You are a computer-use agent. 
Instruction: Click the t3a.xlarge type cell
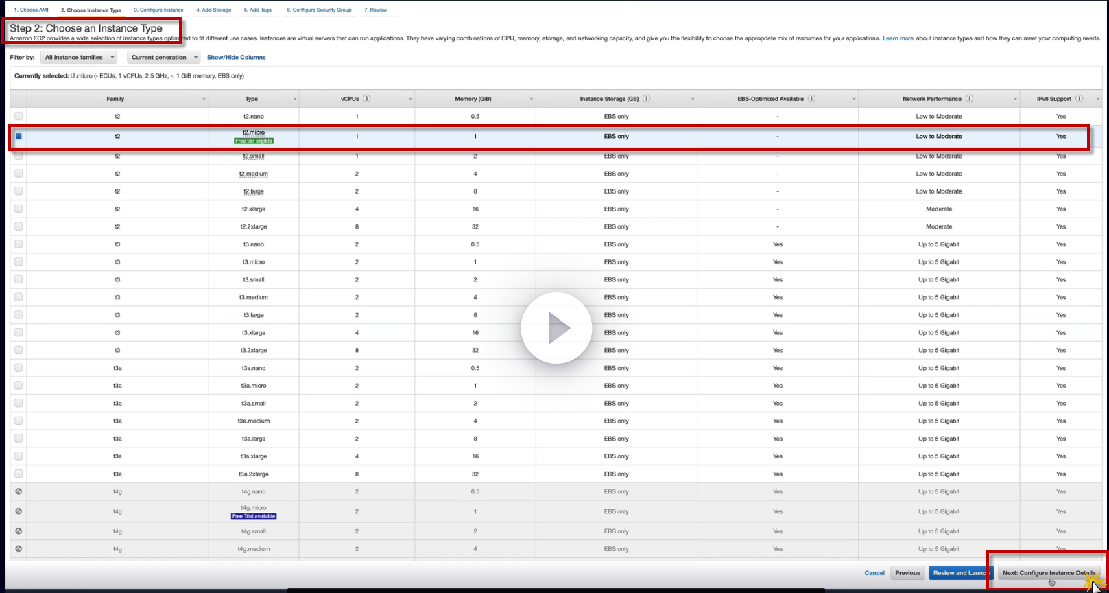(254, 456)
